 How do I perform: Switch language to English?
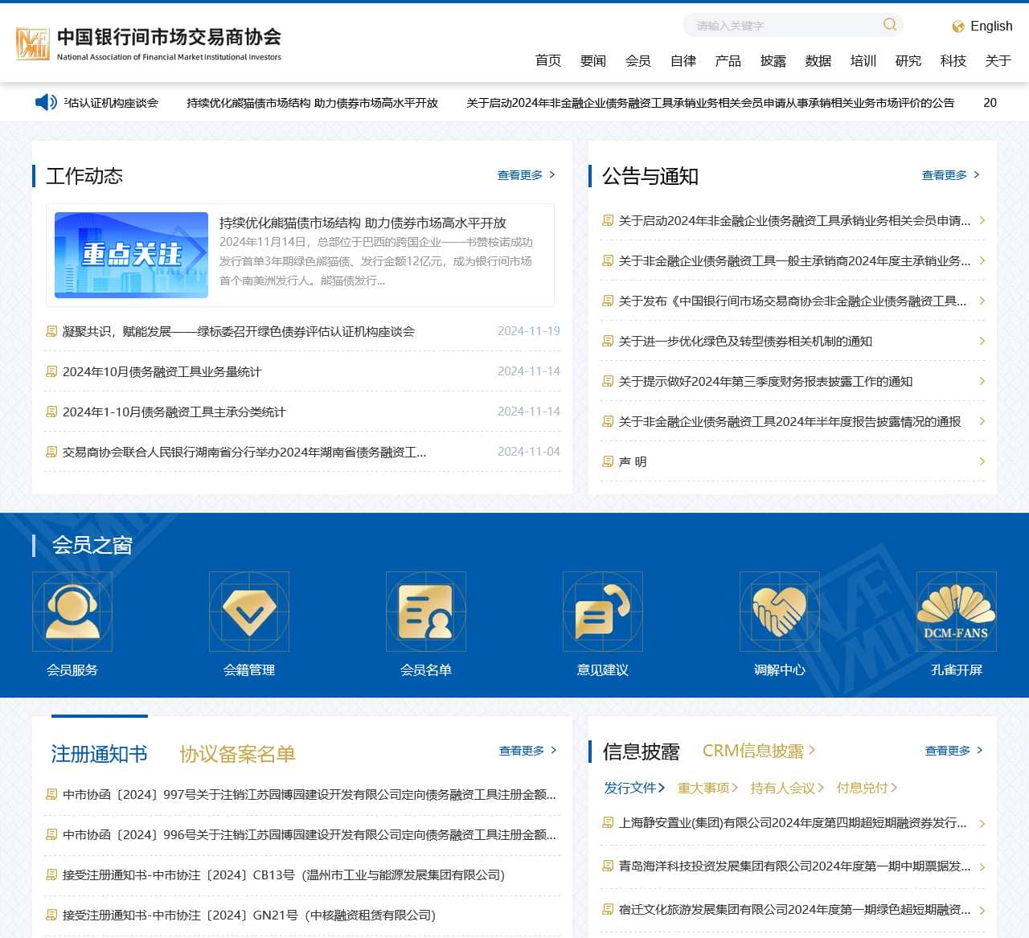click(982, 27)
